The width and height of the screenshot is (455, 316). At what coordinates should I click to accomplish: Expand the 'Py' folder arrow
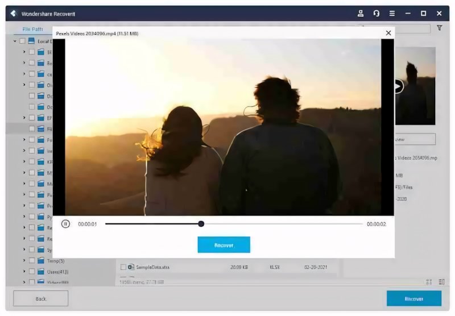point(24,217)
